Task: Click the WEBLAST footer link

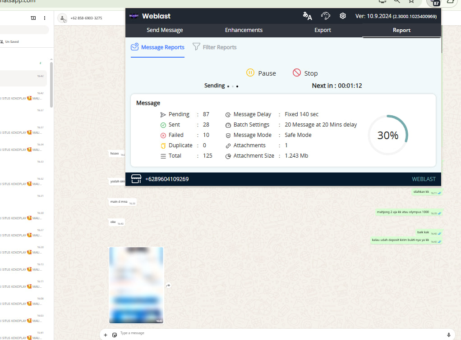Action: (x=424, y=179)
